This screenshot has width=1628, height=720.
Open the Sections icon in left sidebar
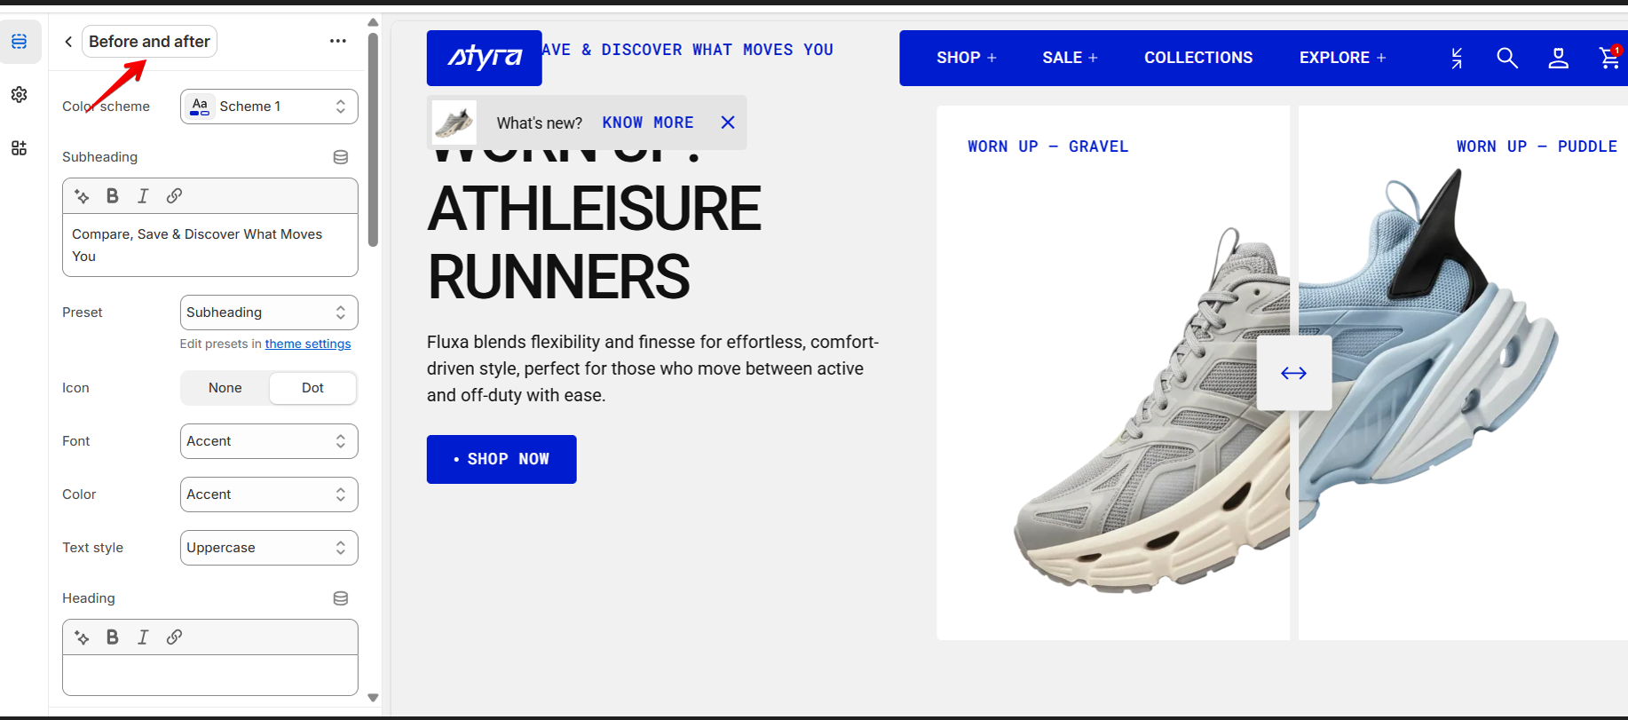(20, 42)
